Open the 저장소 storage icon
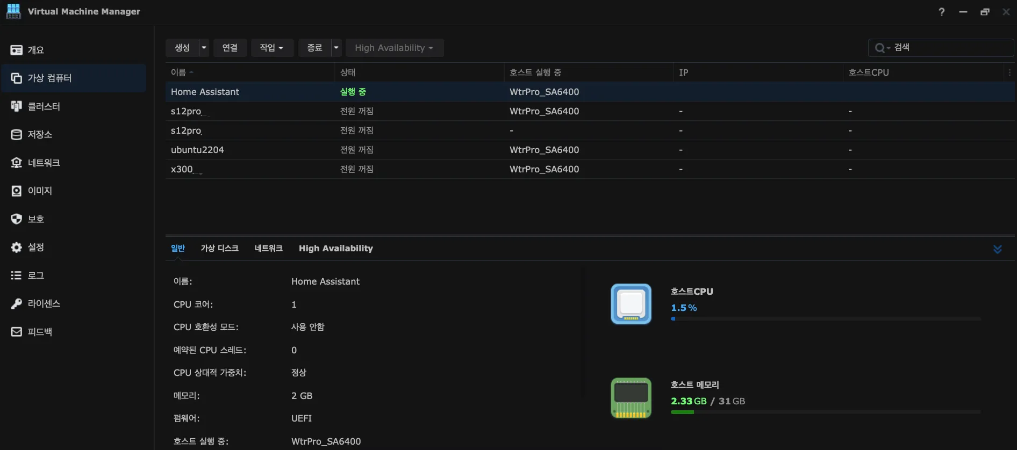The height and width of the screenshot is (450, 1017). tap(17, 134)
